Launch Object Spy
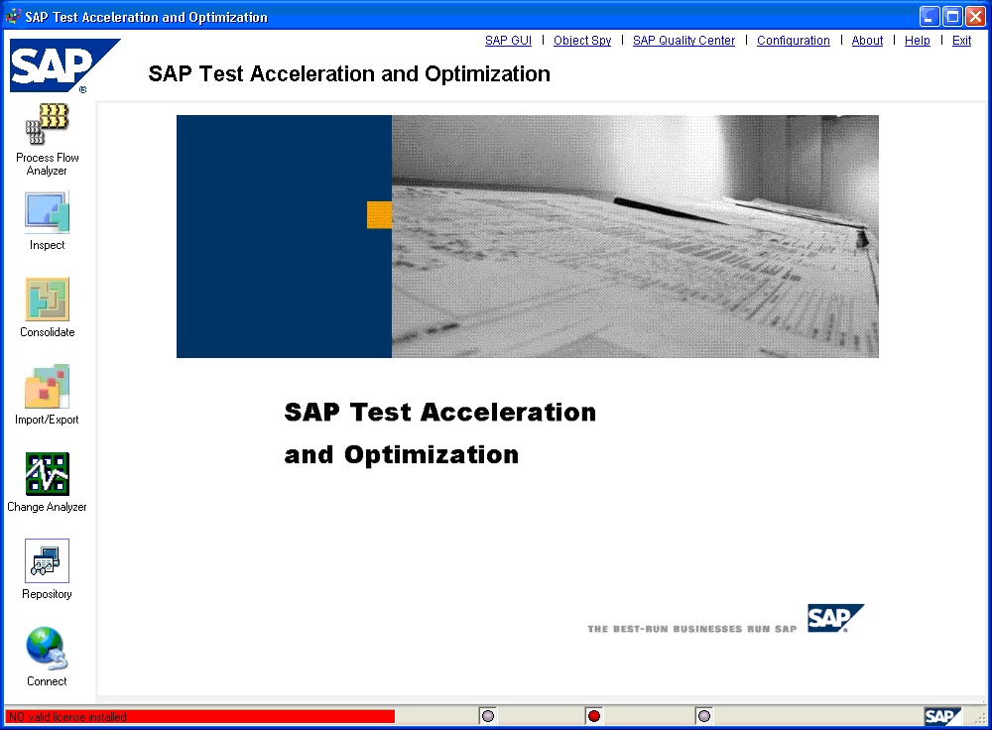Viewport: 992px width, 730px height. pos(582,40)
